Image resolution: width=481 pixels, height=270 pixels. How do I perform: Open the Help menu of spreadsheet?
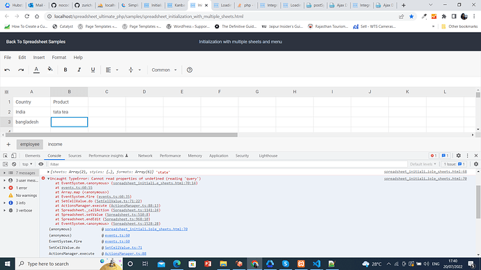[78, 57]
